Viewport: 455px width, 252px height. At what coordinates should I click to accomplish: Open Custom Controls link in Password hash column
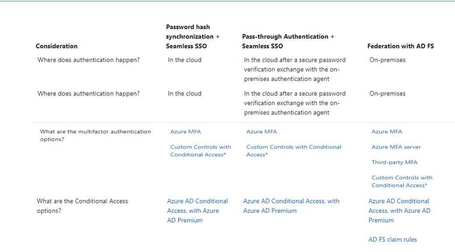(x=200, y=151)
